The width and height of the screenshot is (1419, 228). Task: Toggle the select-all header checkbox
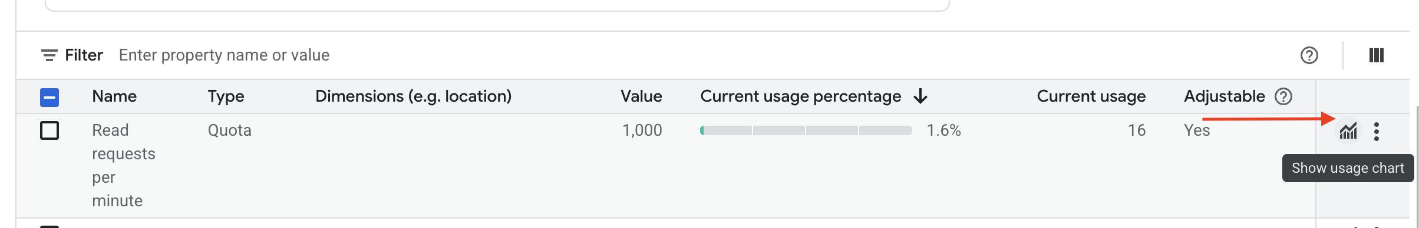(x=49, y=97)
